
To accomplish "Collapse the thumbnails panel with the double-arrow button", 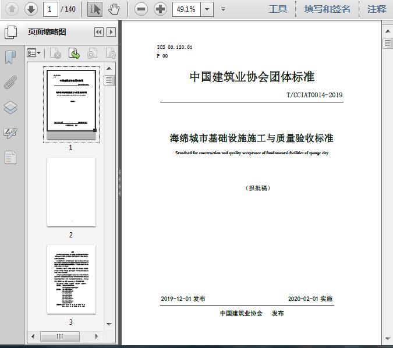I will [98, 32].
